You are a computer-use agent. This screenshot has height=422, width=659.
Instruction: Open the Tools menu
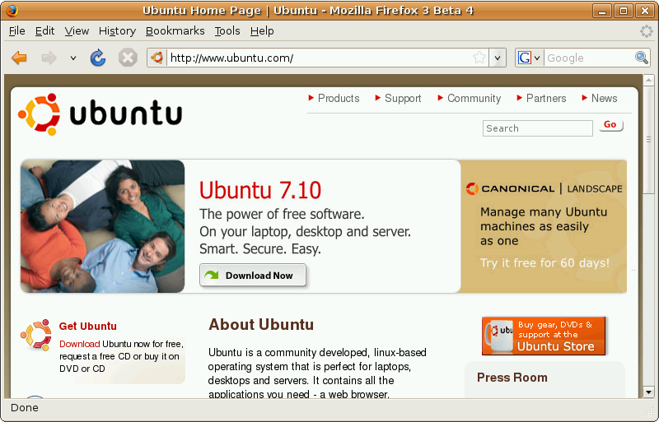coord(227,31)
